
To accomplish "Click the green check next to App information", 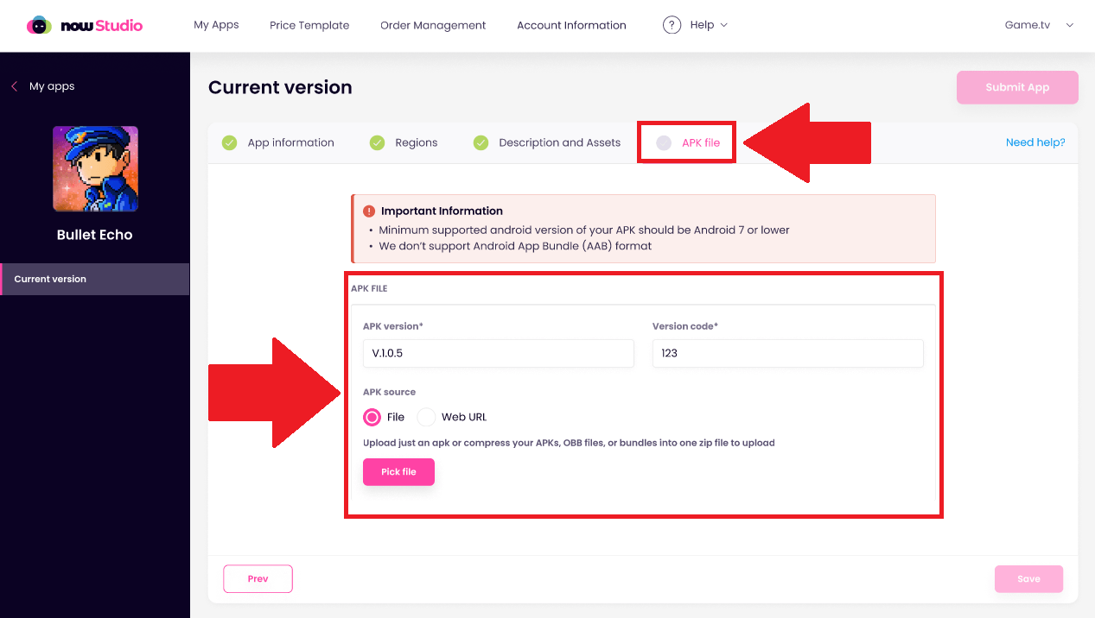I will tap(229, 143).
